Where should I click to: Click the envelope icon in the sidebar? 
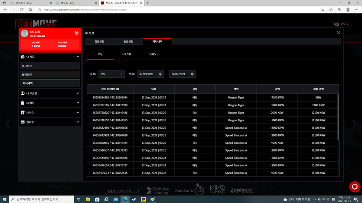tap(23, 122)
